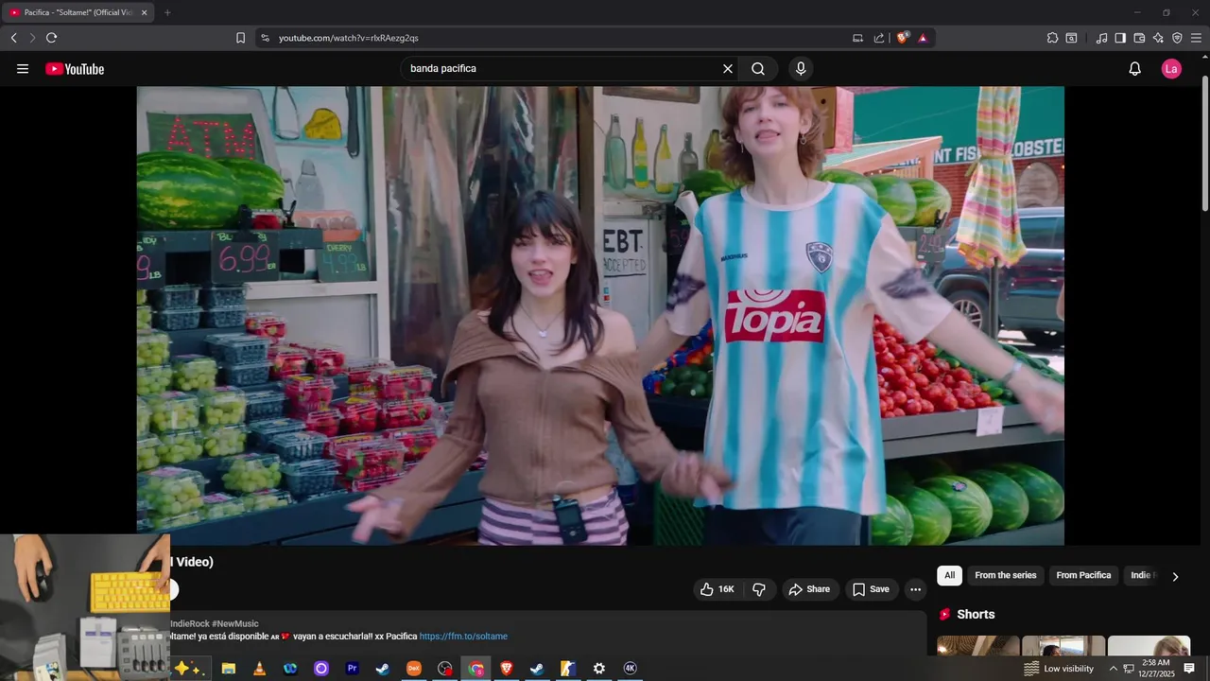Open the Settings gear in the taskbar
The width and height of the screenshot is (1210, 681).
pyautogui.click(x=599, y=669)
